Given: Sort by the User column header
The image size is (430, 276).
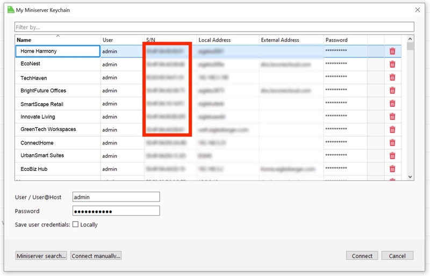Looking at the screenshot, I should pyautogui.click(x=123, y=40).
